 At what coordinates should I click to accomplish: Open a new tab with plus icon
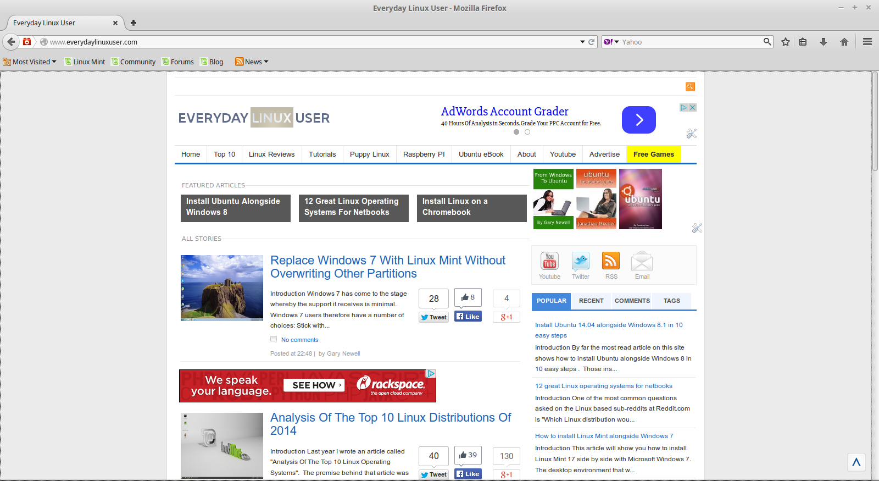pyautogui.click(x=133, y=23)
